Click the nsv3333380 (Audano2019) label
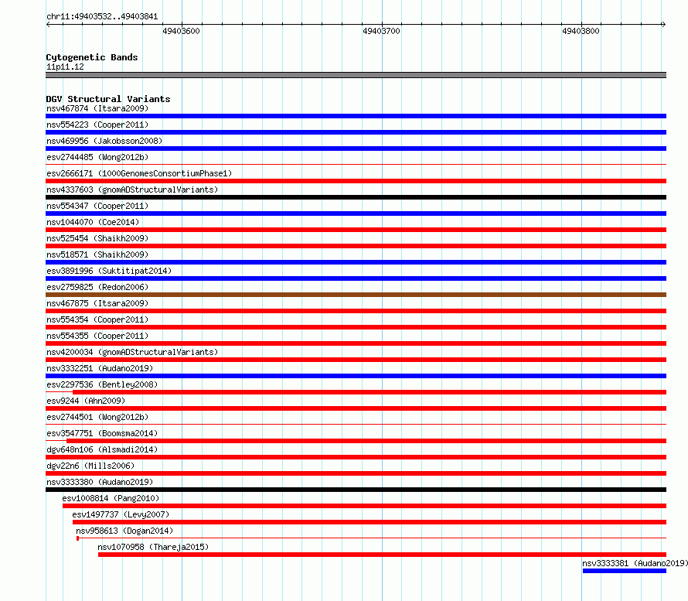 100,482
